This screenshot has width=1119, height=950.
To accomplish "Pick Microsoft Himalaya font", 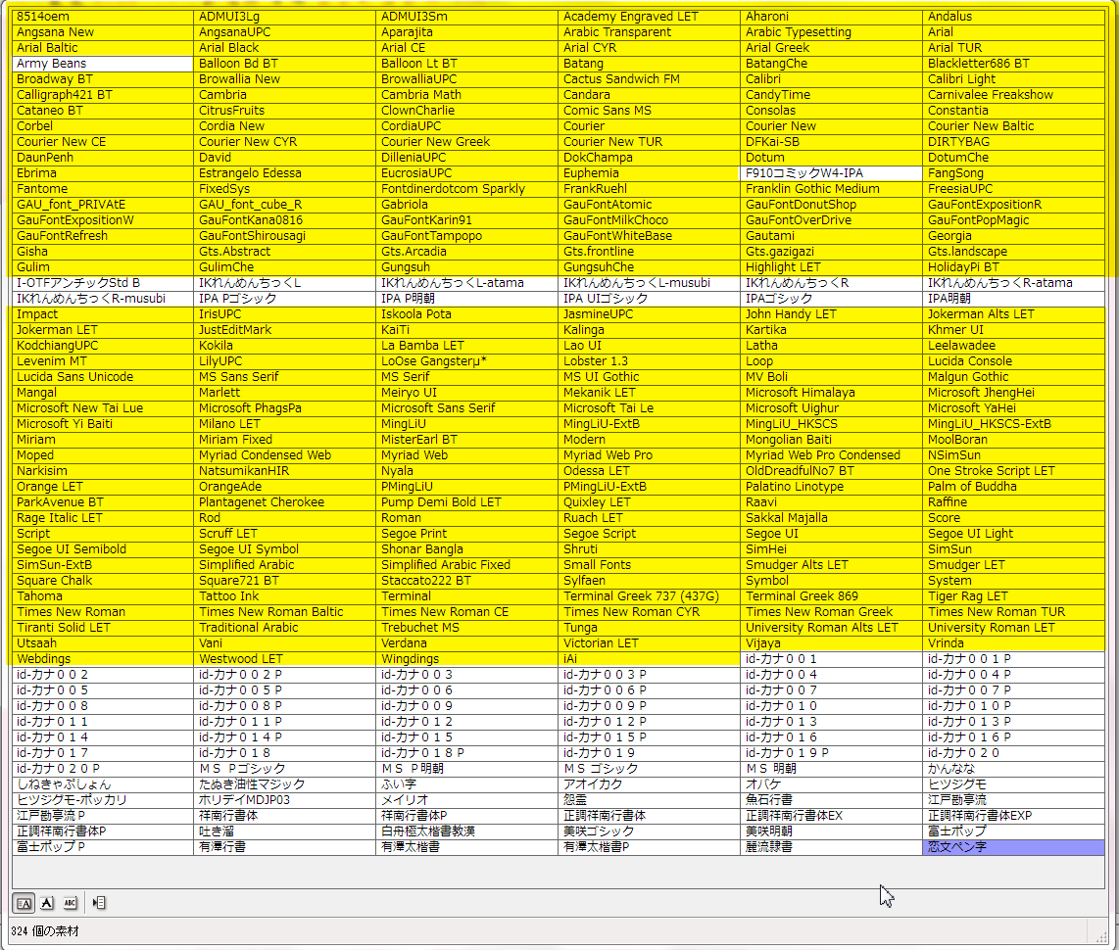I will click(831, 393).
